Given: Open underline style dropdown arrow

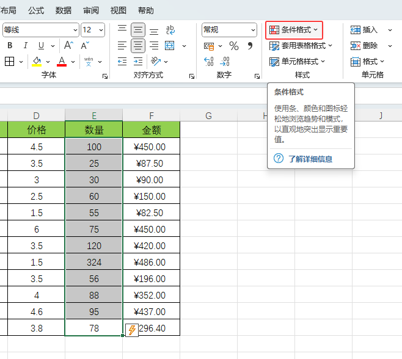Looking at the screenshot, I should coord(53,46).
